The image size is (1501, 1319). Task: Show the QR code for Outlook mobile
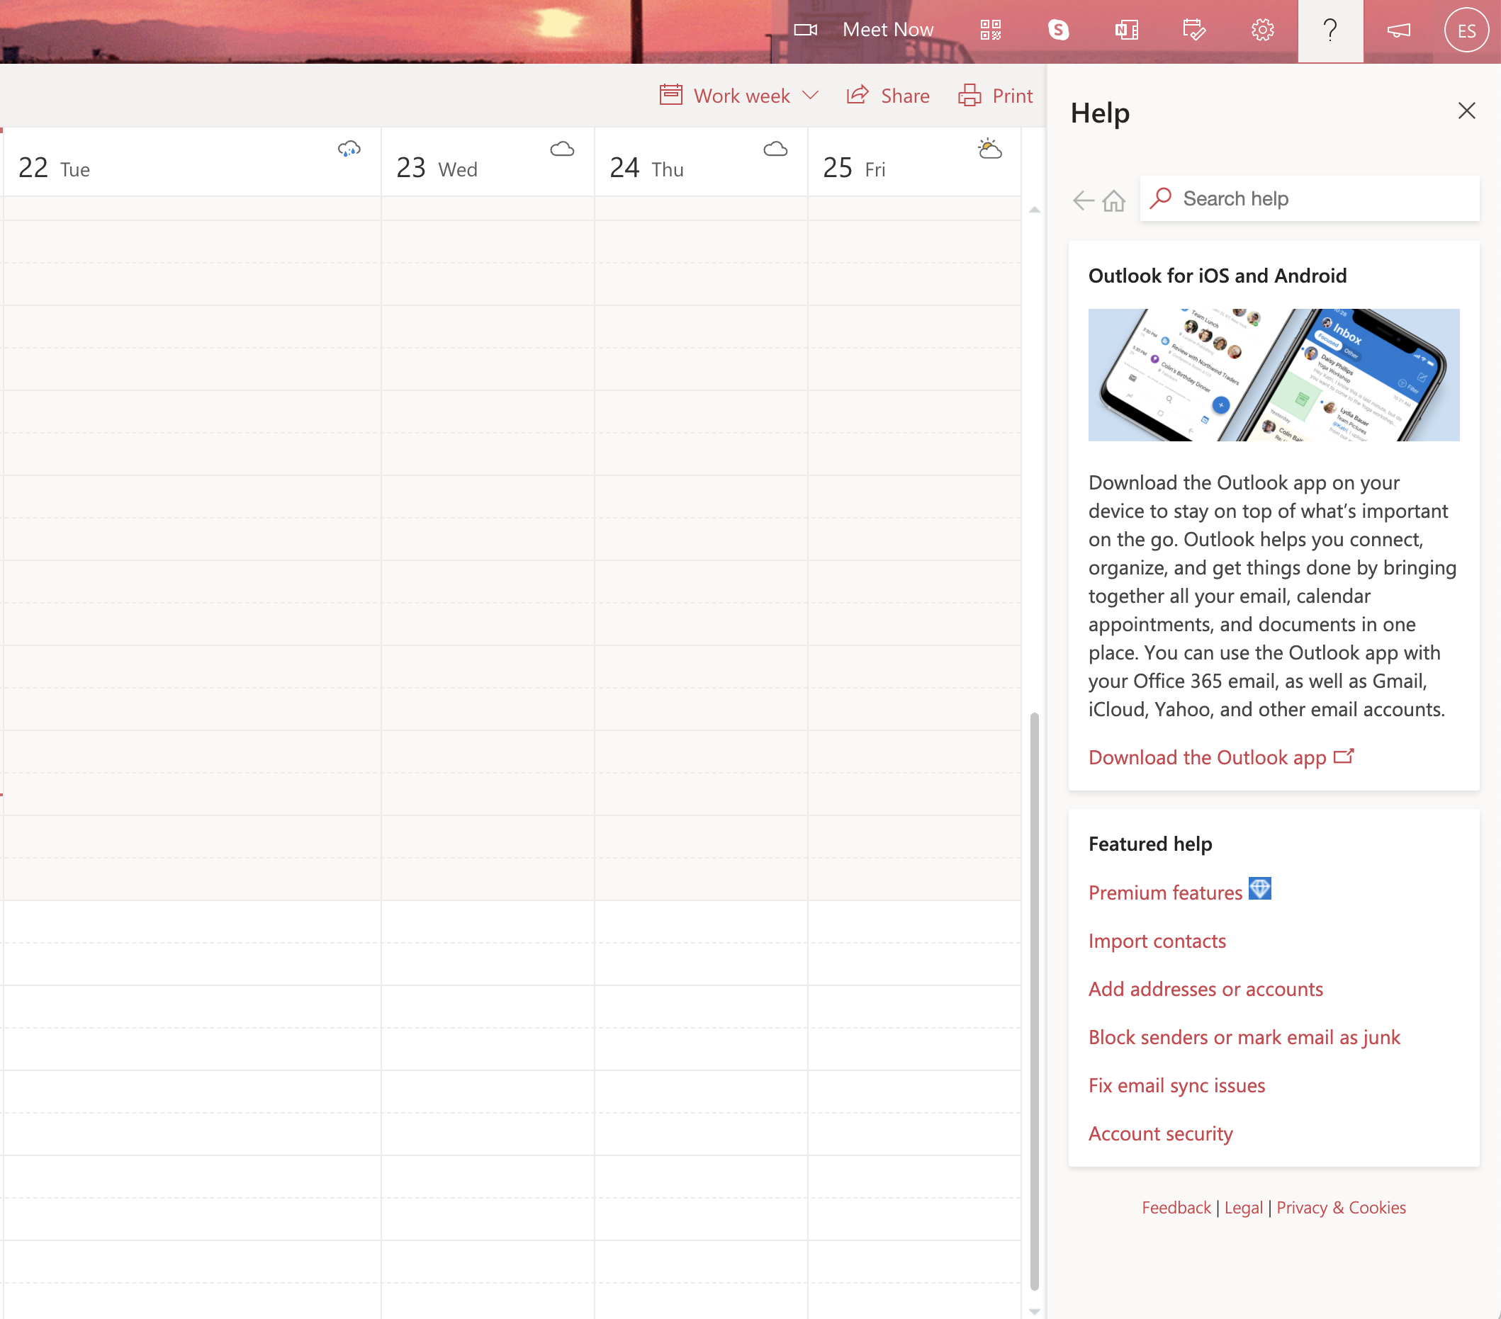pos(990,30)
